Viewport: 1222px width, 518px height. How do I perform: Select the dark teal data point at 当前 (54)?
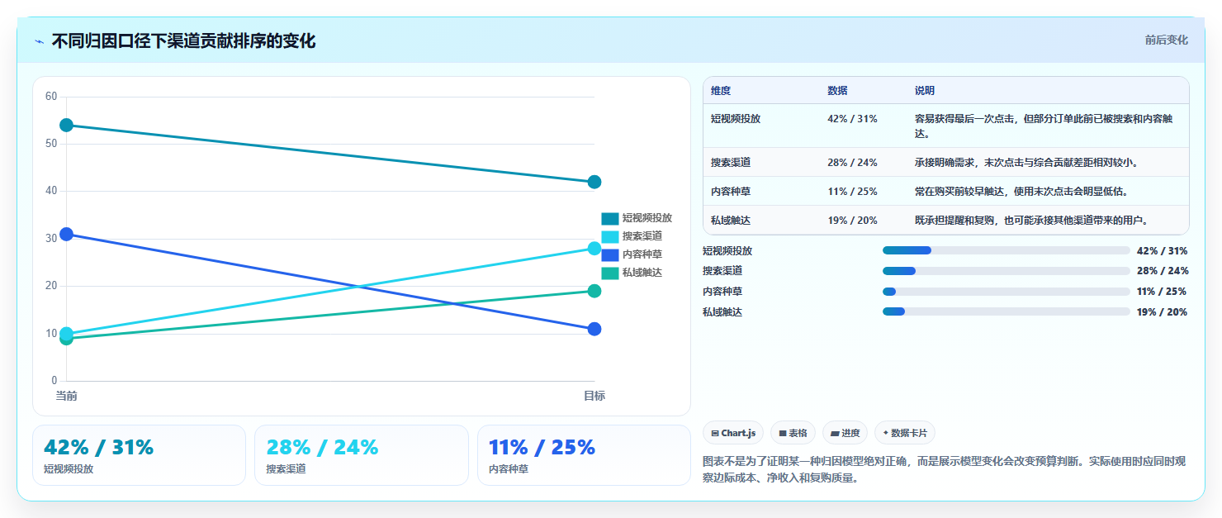coord(67,126)
